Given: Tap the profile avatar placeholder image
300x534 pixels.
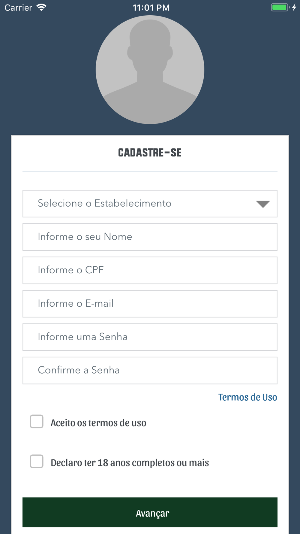Looking at the screenshot, I should click(x=150, y=70).
